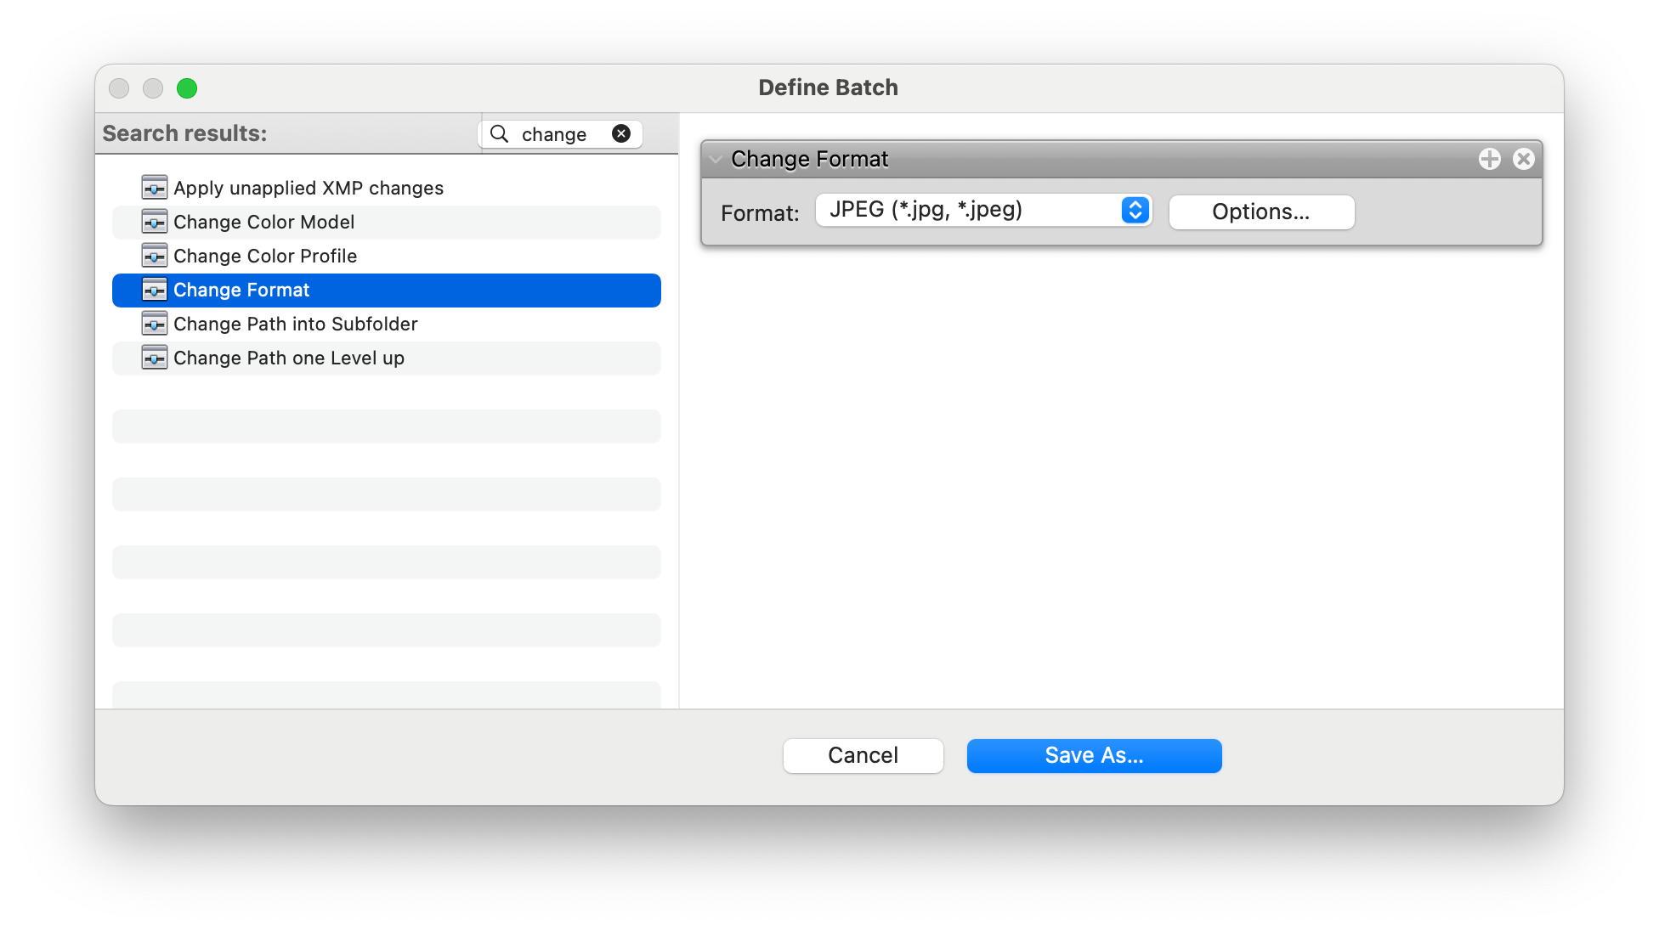The width and height of the screenshot is (1659, 931).
Task: Click the icon beside Change Color Profile
Action: pyautogui.click(x=154, y=256)
